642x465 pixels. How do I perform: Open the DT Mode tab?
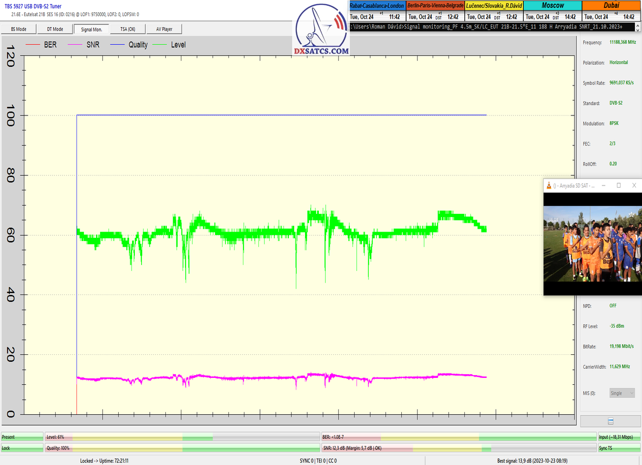[x=55, y=29]
